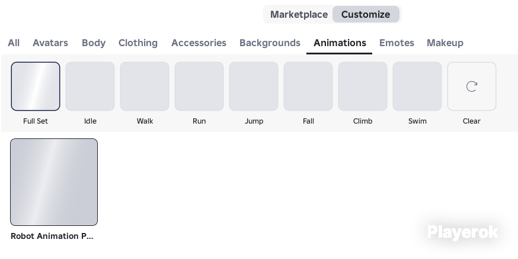Open the Idle animation slot
The width and height of the screenshot is (518, 259).
(90, 86)
